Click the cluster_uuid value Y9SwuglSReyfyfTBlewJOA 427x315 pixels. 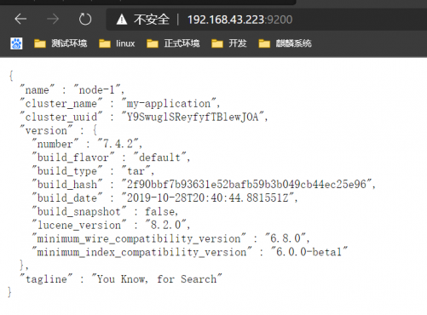click(193, 117)
